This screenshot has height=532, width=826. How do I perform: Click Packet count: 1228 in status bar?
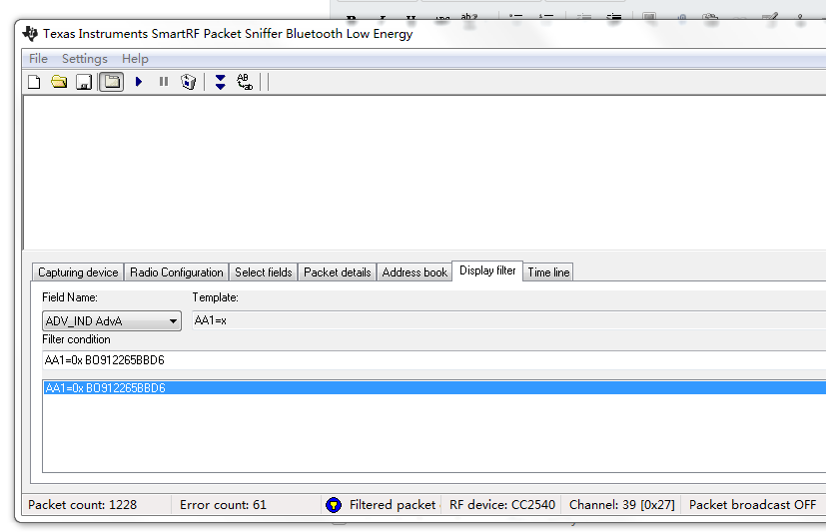pos(83,505)
